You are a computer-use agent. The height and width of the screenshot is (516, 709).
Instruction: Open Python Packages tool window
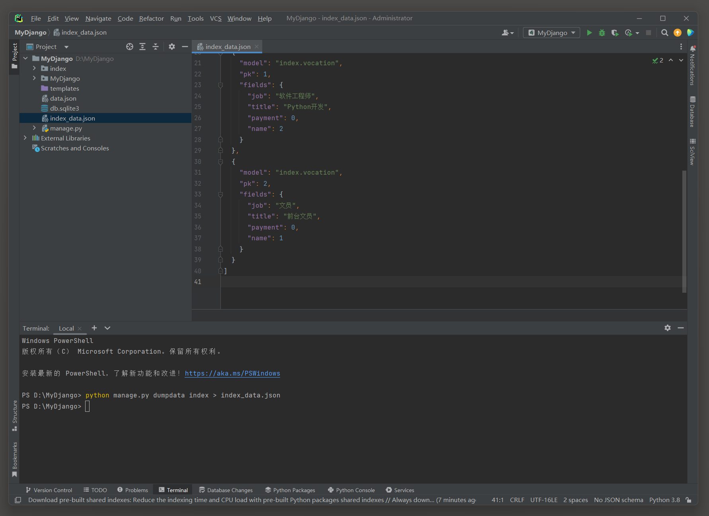tap(290, 490)
